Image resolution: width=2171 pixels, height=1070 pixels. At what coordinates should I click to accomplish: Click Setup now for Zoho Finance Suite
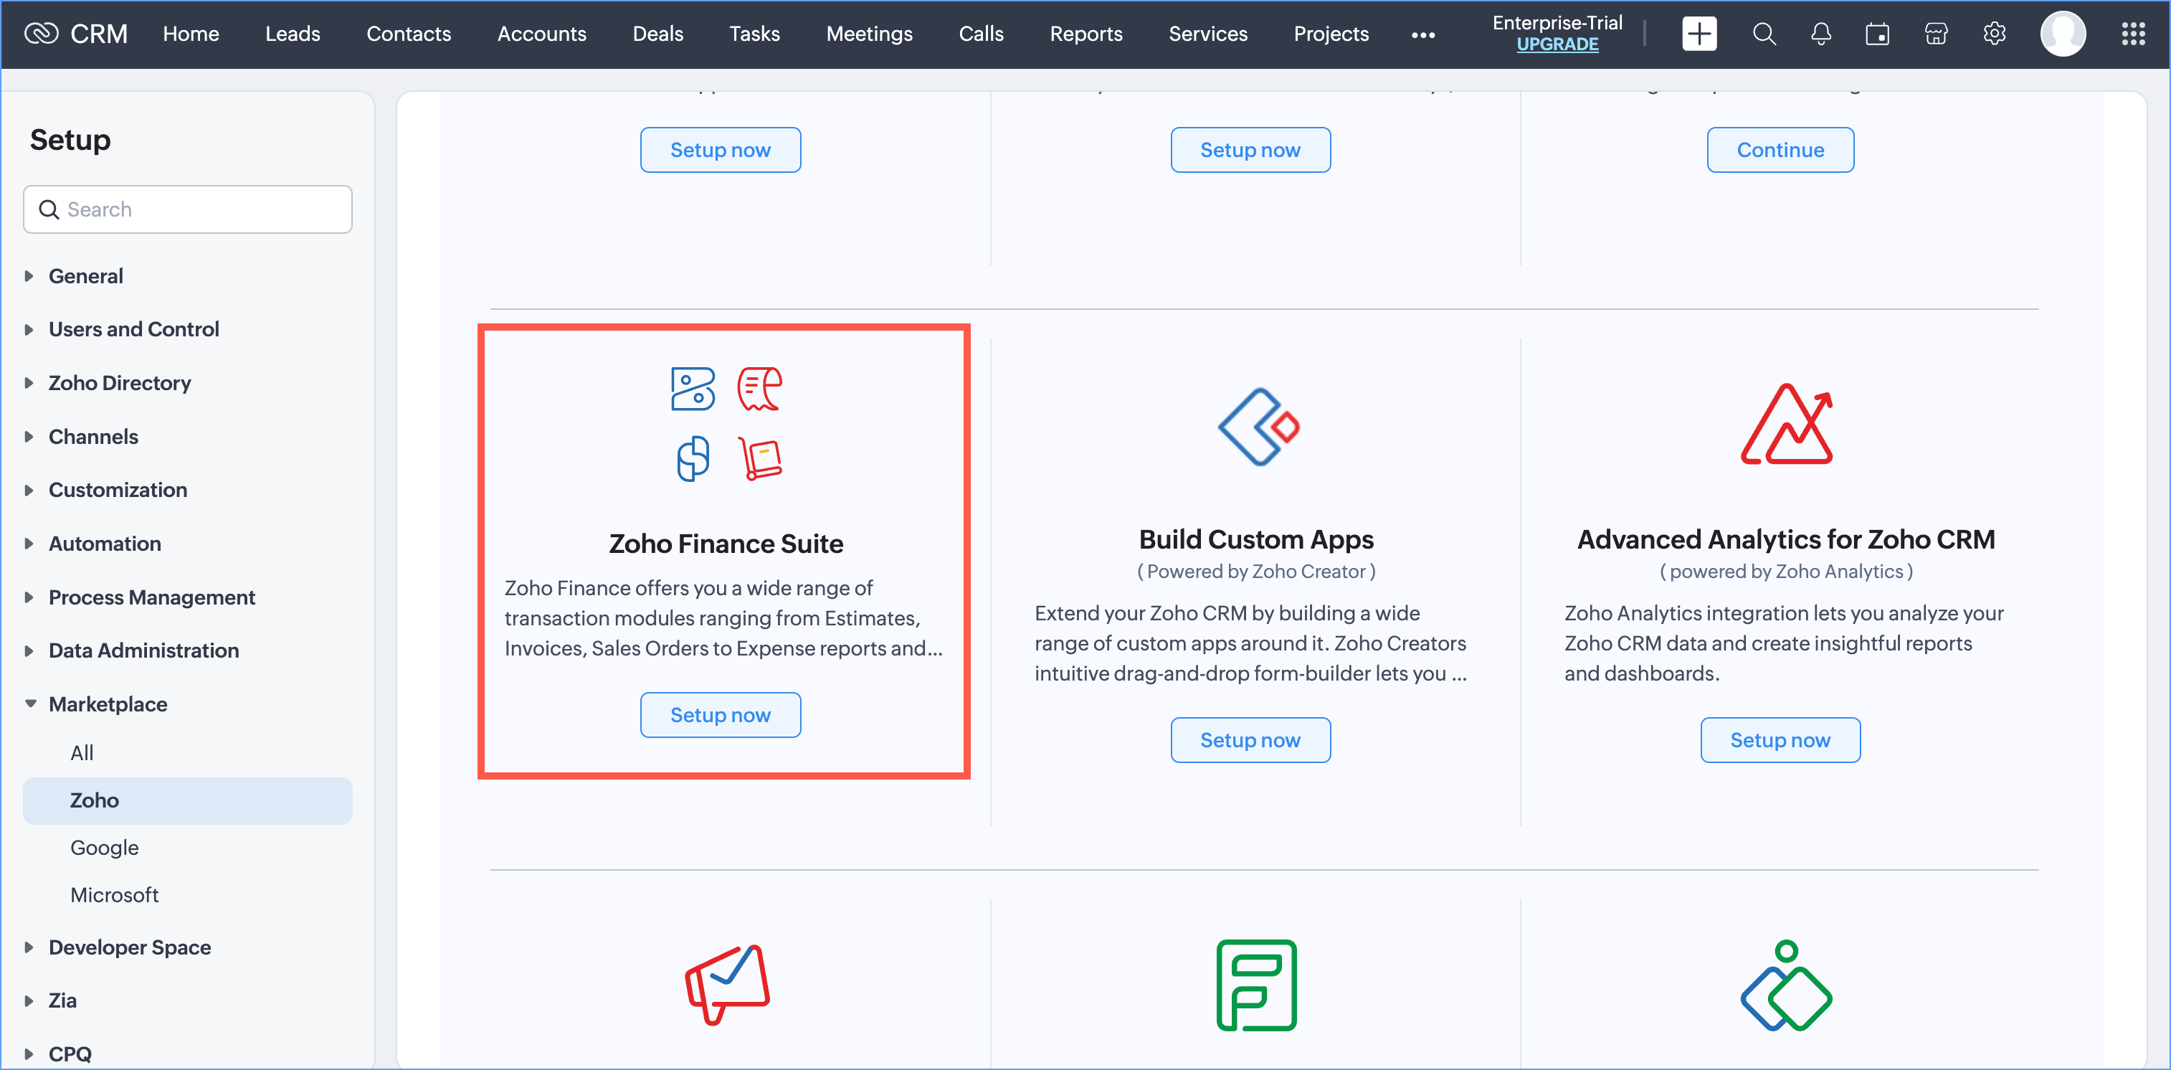click(x=720, y=715)
